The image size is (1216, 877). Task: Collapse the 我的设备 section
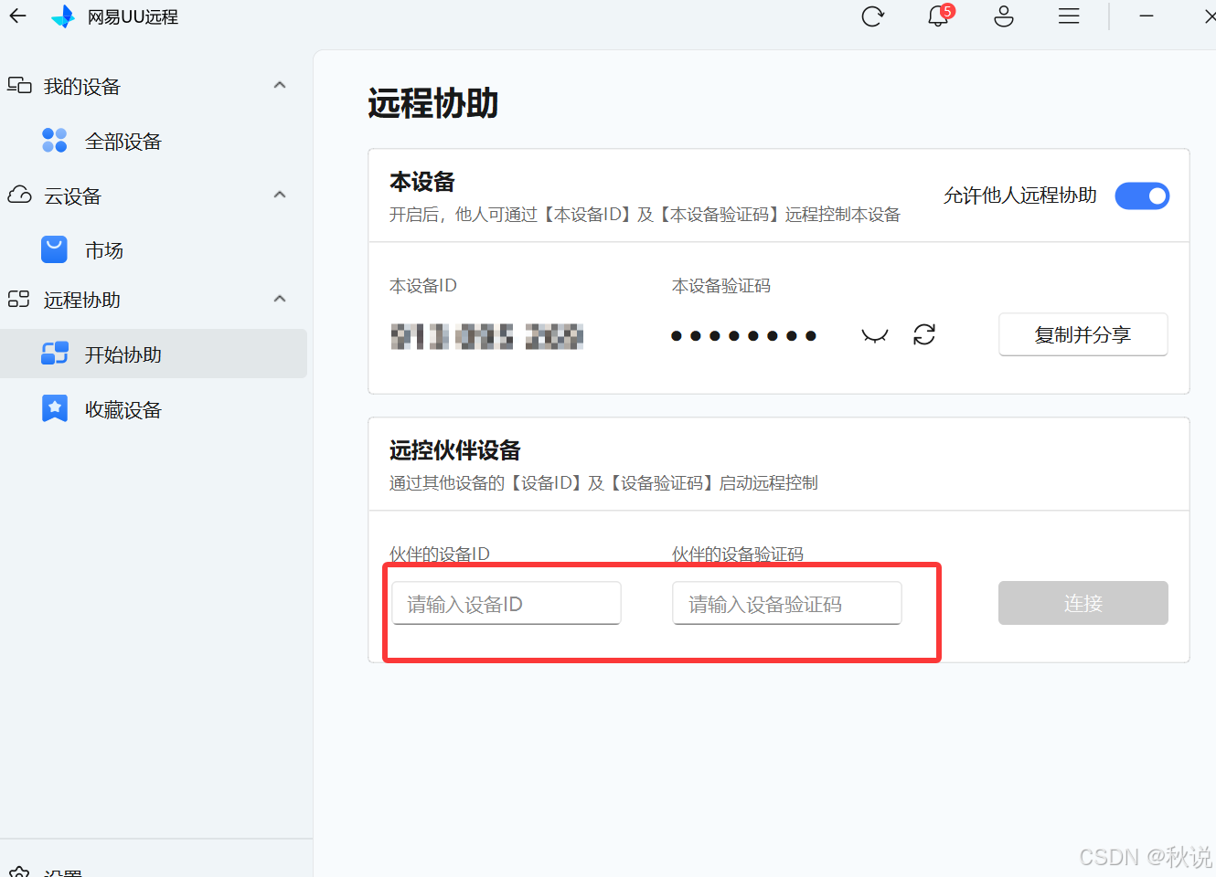[280, 85]
